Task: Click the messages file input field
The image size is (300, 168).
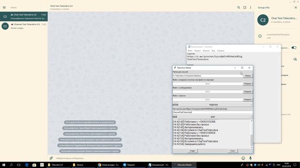Action: [x=208, y=91]
